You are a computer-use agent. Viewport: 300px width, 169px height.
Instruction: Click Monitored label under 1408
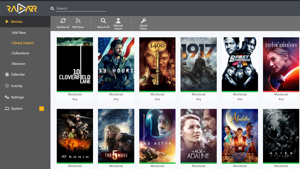(x=157, y=94)
